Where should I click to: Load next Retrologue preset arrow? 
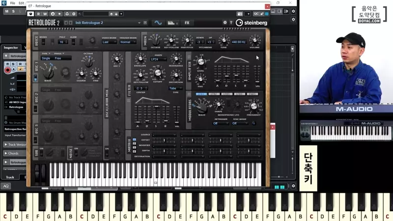[71, 23]
